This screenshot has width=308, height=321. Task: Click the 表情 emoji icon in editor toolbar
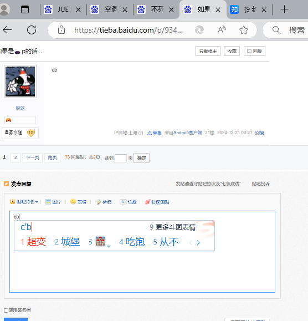[x=73, y=202]
